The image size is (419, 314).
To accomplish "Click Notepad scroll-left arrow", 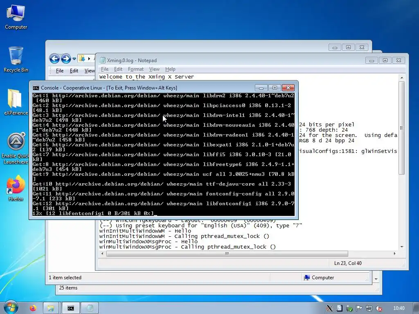I will [102, 253].
